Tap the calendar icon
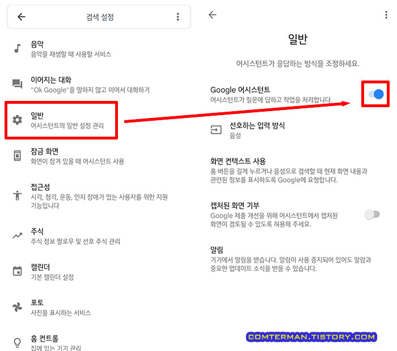The width and height of the screenshot is (397, 351). click(17, 271)
